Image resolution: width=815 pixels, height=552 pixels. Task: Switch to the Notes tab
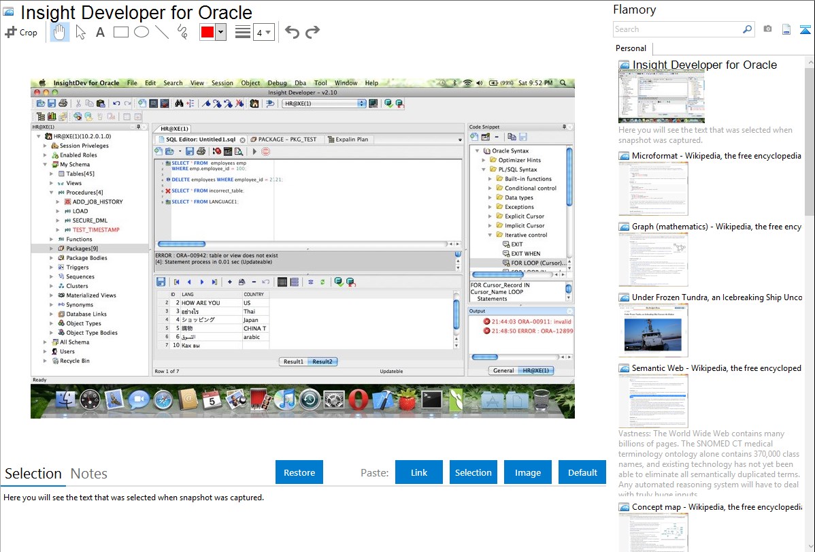coord(89,474)
